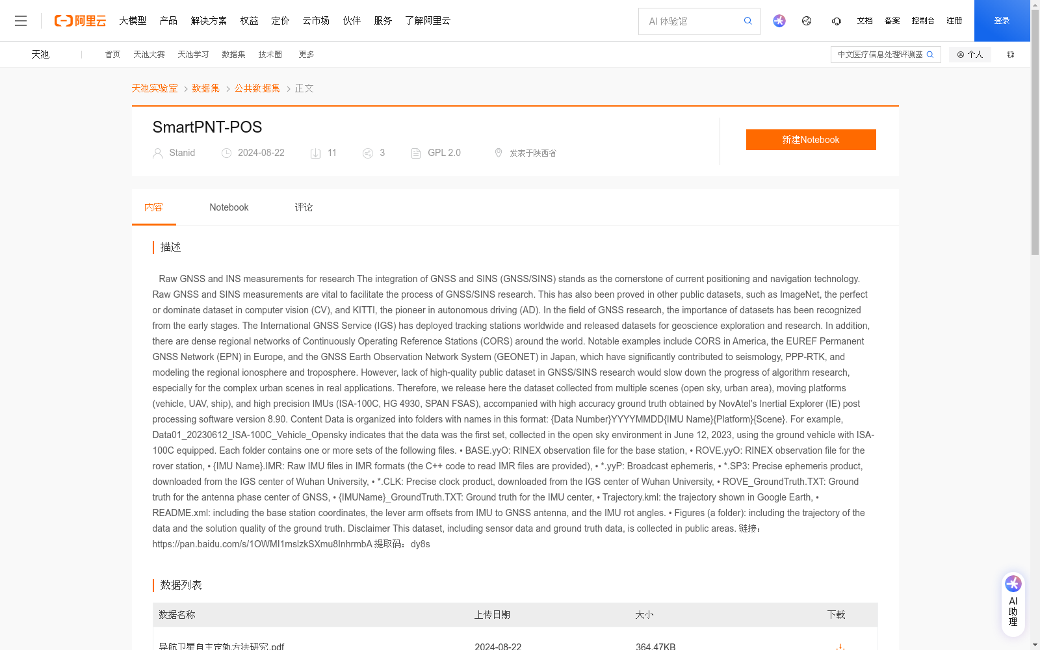1040x650 pixels.
Task: Click the compass icon in top bar
Action: coord(807,21)
